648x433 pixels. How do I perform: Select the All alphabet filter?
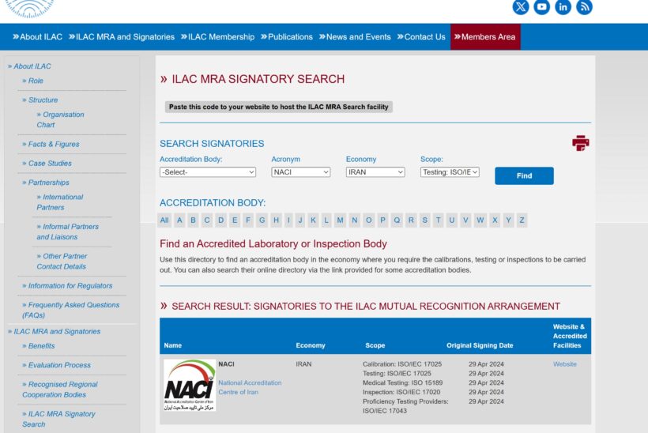164,220
